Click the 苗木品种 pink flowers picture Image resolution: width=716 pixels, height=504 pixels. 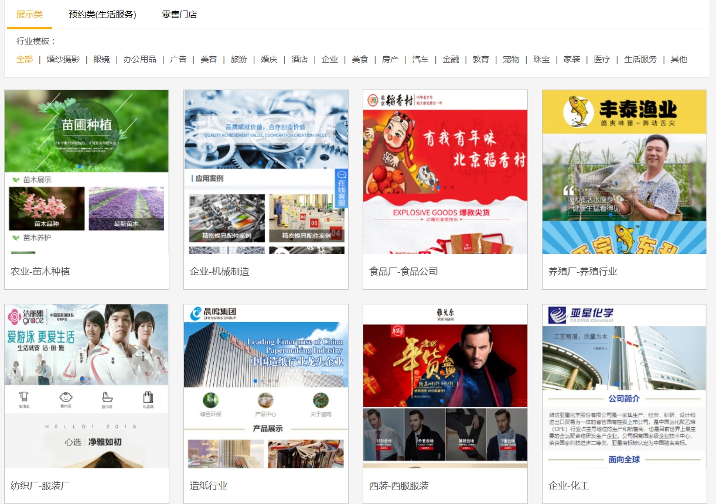(x=47, y=208)
